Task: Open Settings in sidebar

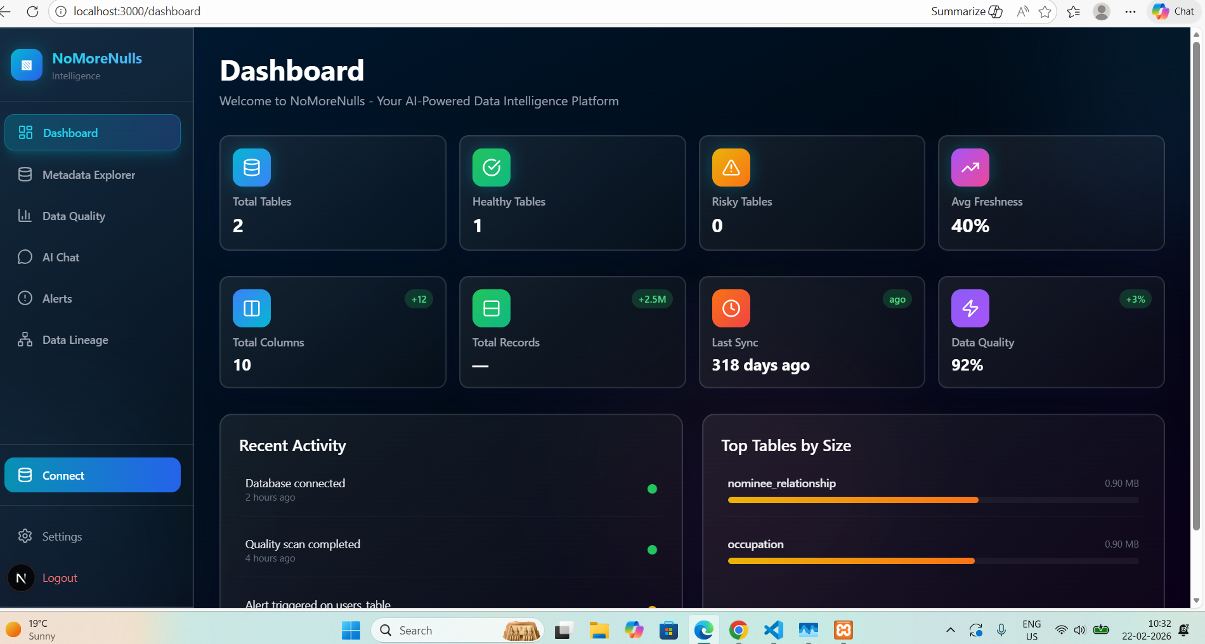Action: tap(62, 537)
